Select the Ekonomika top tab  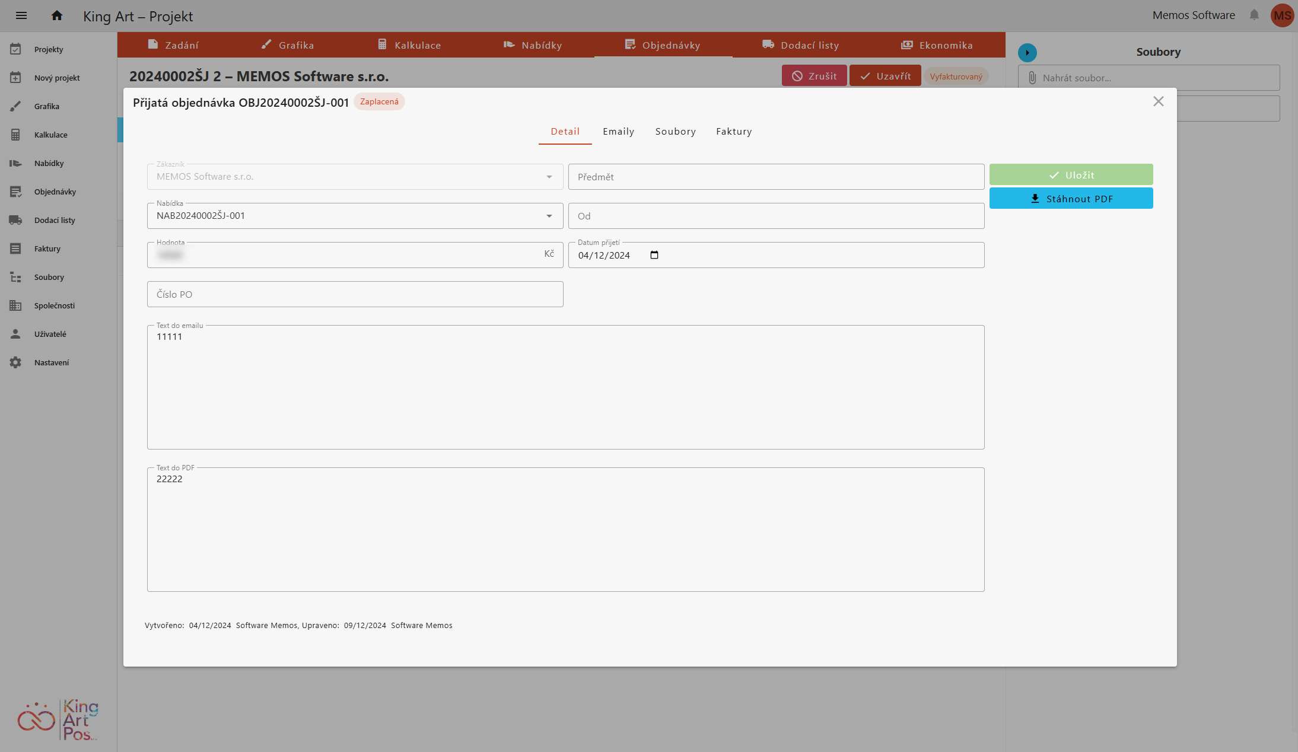pos(937,45)
